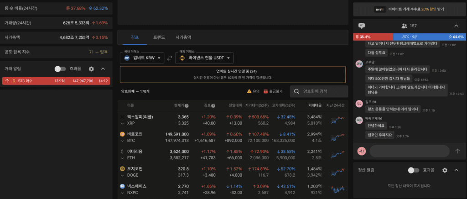Click the 코부남 user avatar
The image size is (467, 199).
click(359, 64)
